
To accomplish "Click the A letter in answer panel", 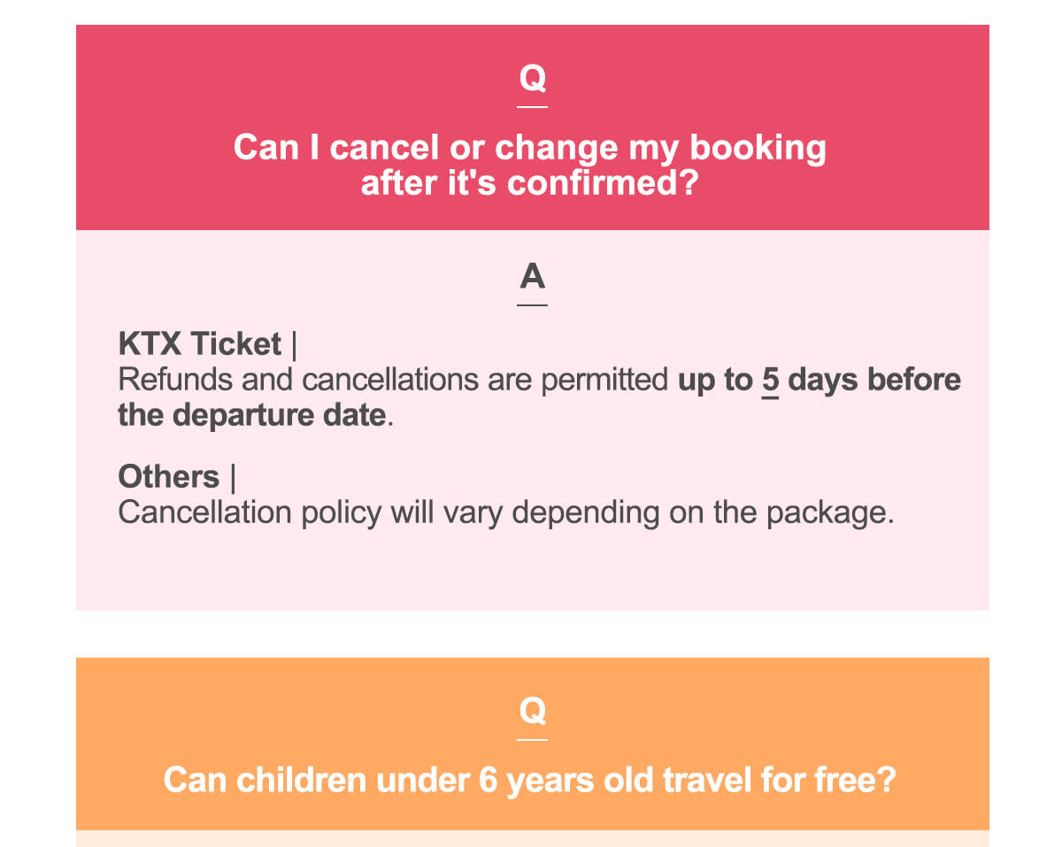I will [532, 277].
